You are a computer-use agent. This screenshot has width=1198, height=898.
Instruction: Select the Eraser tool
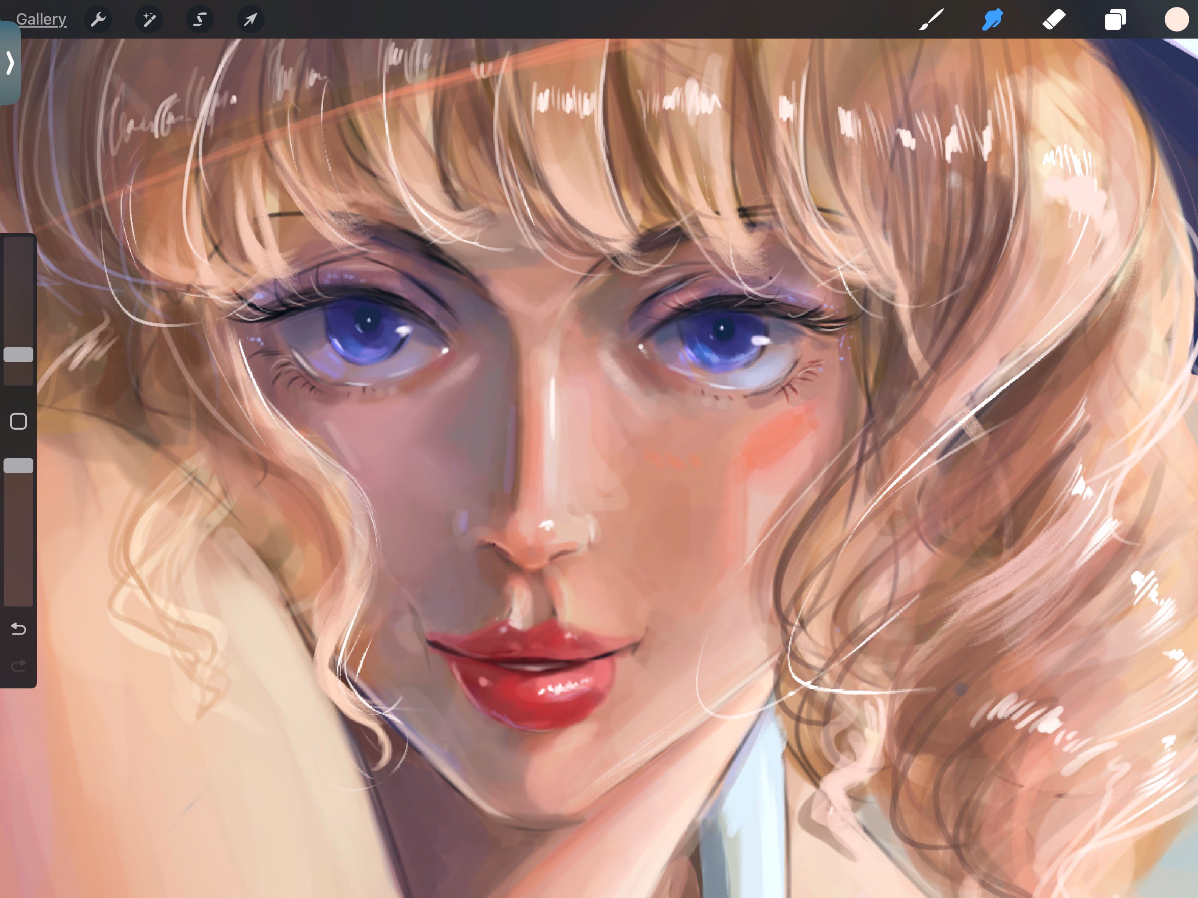point(1054,20)
